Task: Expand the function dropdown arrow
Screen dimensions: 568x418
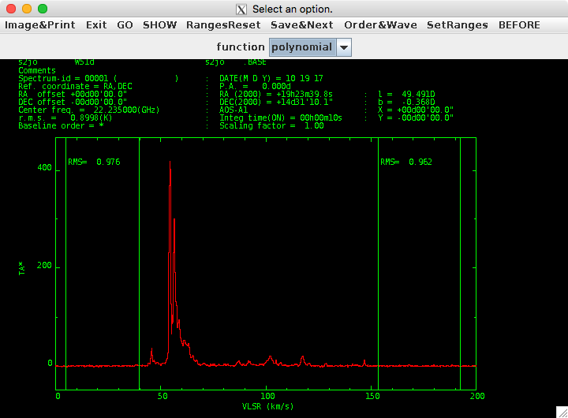Action: click(x=344, y=47)
